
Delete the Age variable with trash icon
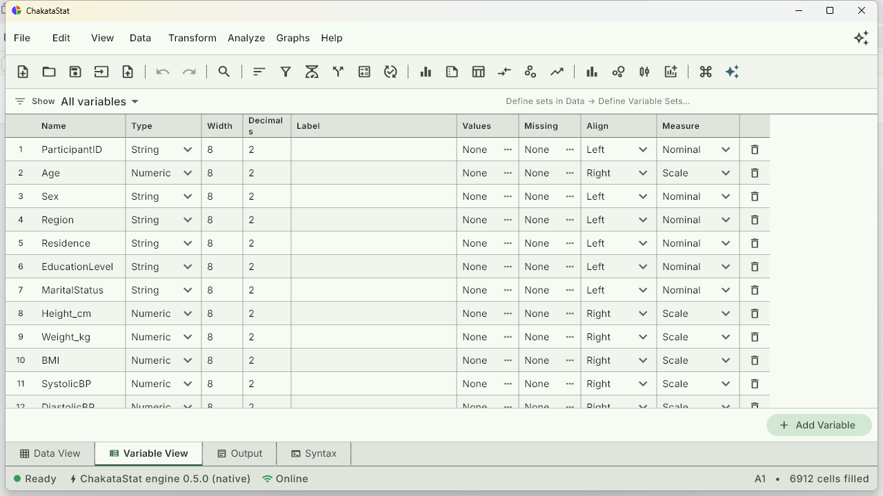[x=755, y=173]
